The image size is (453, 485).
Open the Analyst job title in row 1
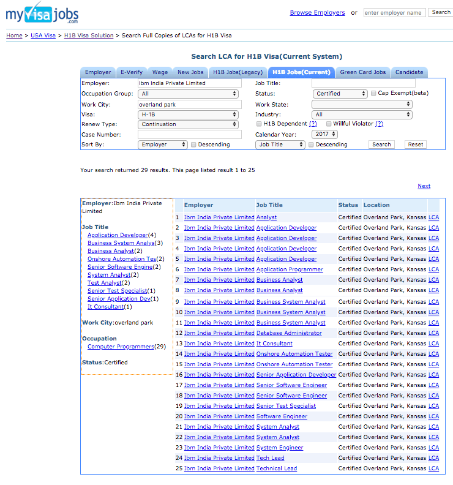(266, 217)
